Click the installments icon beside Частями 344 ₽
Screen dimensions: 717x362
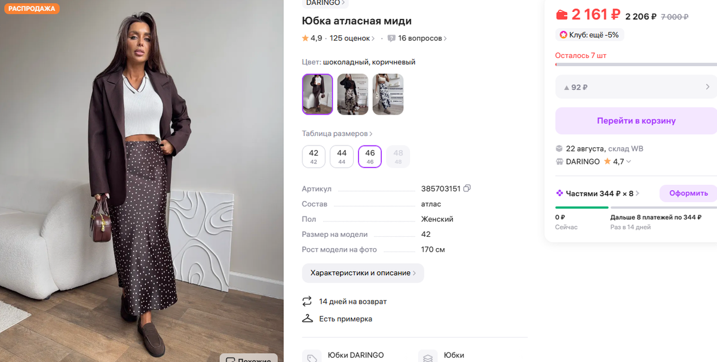click(x=560, y=193)
